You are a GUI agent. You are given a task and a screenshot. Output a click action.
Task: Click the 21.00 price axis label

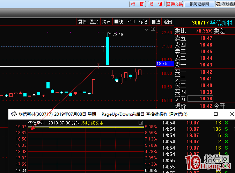tap(167, 46)
